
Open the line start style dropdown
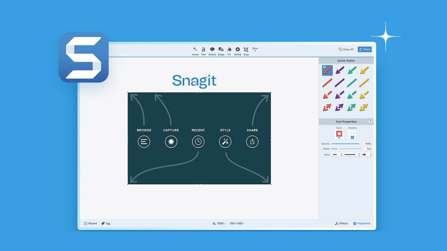[337, 154]
